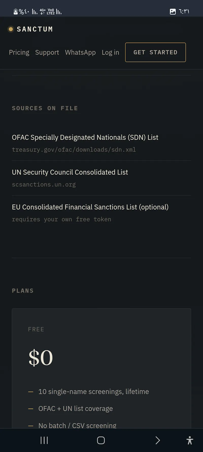Open the Android recent apps button

click(44, 440)
